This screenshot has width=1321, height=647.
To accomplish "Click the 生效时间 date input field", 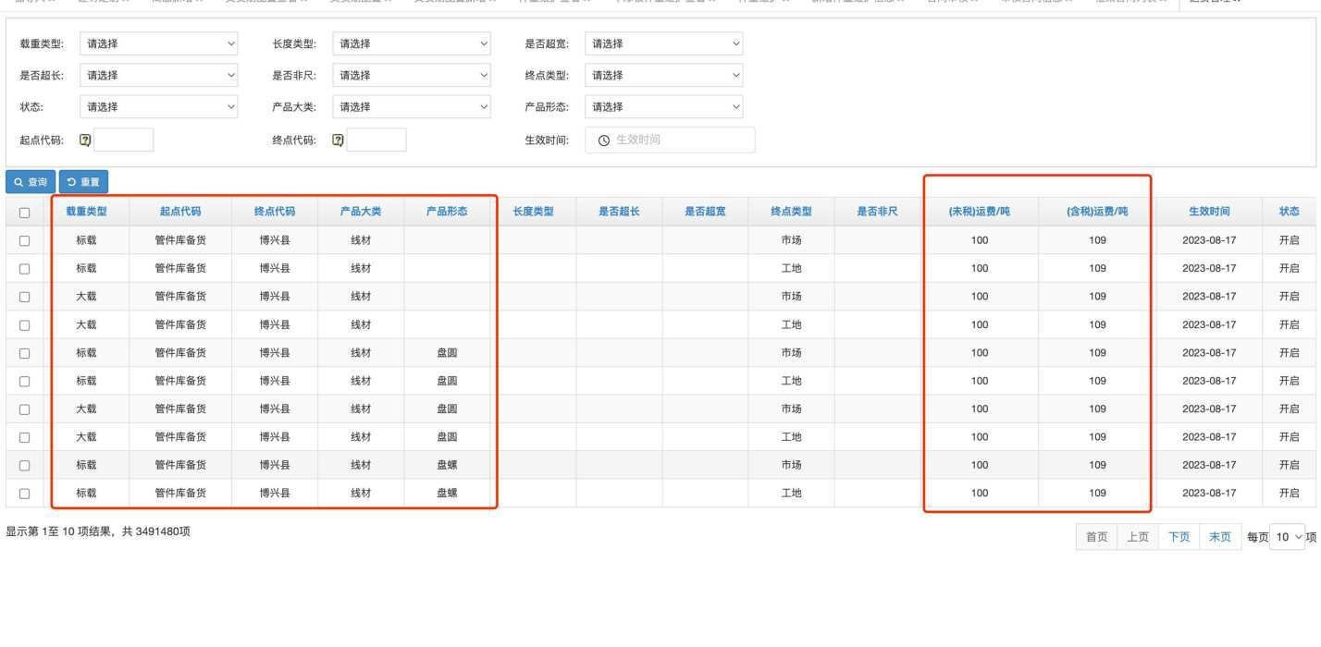I will pyautogui.click(x=671, y=140).
